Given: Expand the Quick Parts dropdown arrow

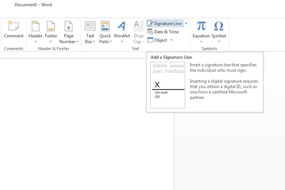Looking at the screenshot, I should pyautogui.click(x=110, y=42).
